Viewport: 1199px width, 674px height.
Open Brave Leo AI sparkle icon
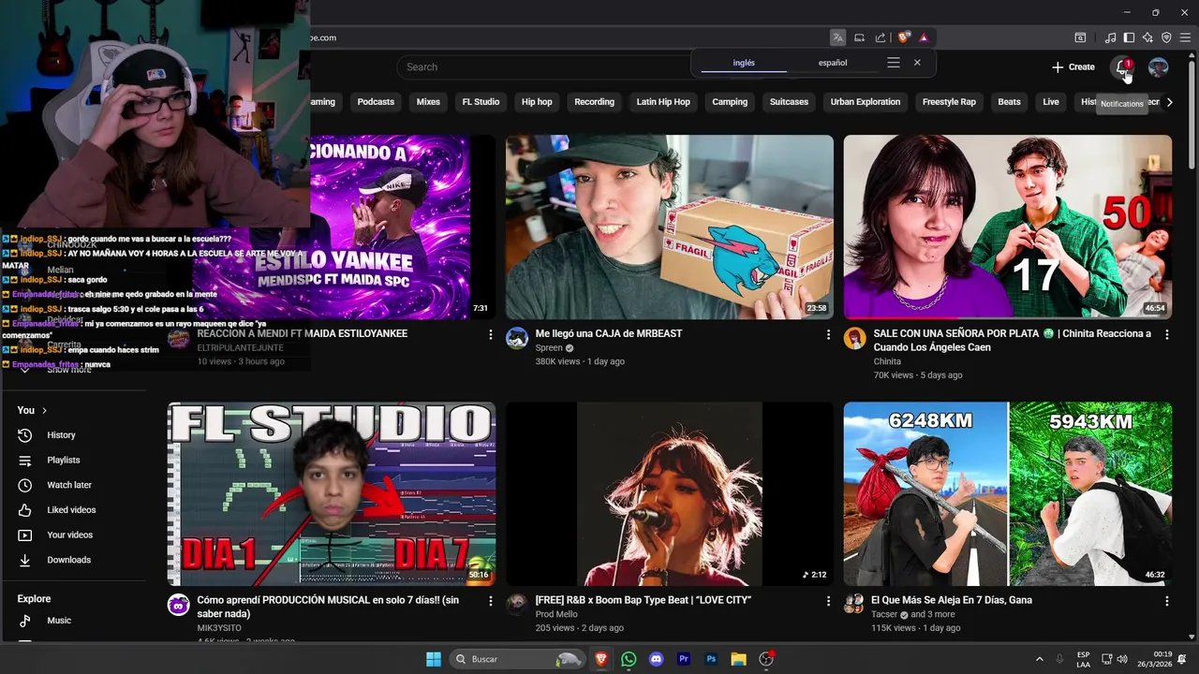tap(1147, 37)
